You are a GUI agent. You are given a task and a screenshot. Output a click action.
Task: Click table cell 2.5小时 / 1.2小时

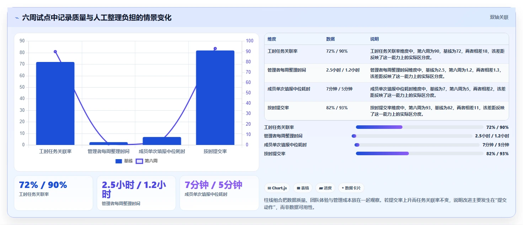[x=343, y=70]
